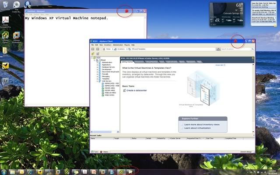Screen dimensions: 280x175
Task: Expand the Applications folder in inventory tree
Action: 97,65
